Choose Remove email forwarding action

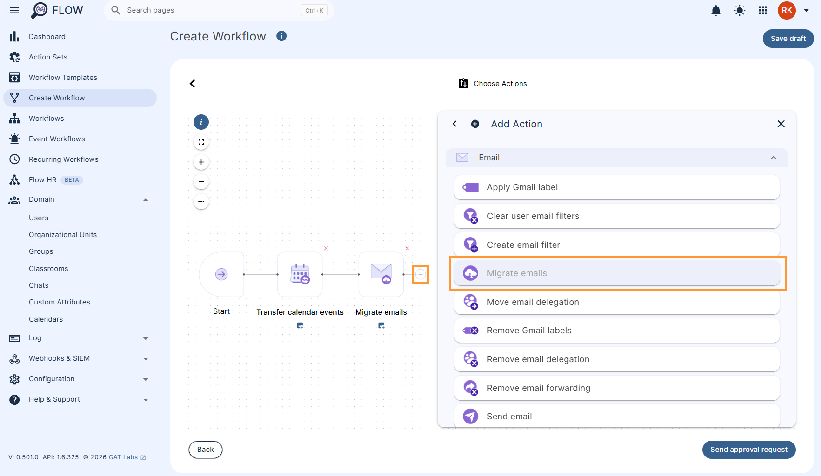pyautogui.click(x=617, y=388)
